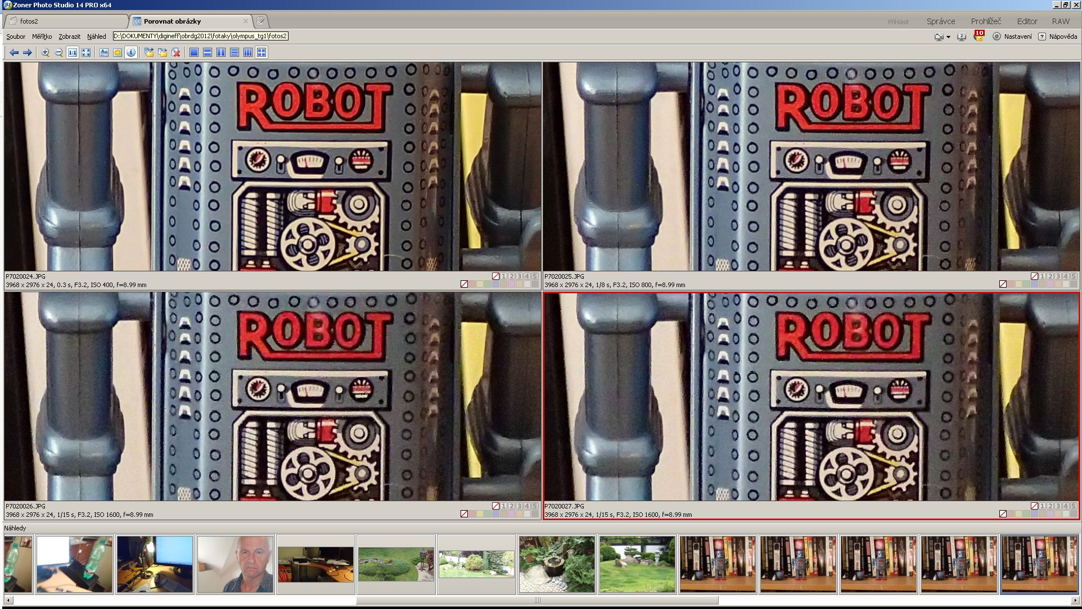1082x609 pixels.
Task: Open the Editor module tab
Action: 1027,21
